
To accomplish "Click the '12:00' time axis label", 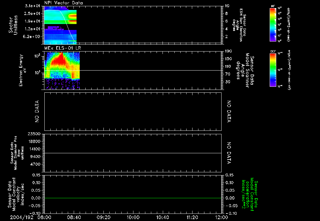I will coord(222,217).
